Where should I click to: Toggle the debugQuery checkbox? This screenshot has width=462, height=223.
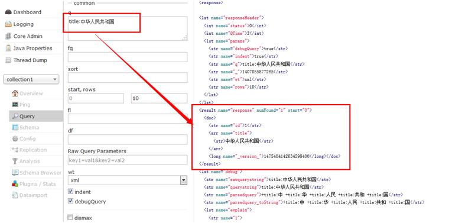point(70,201)
